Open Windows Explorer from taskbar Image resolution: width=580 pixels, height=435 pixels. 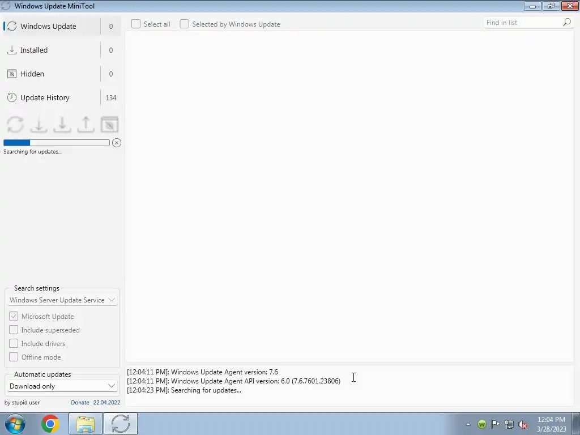[x=86, y=424]
